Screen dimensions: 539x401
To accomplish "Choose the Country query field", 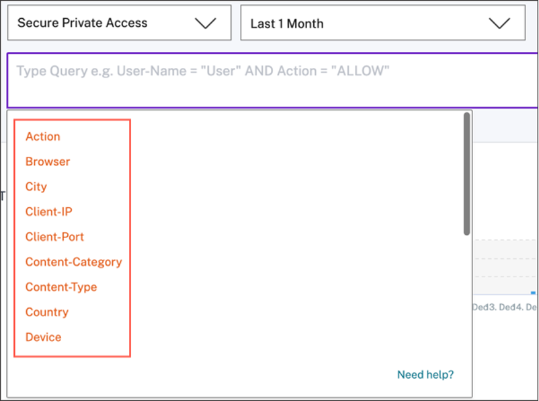I will click(47, 312).
